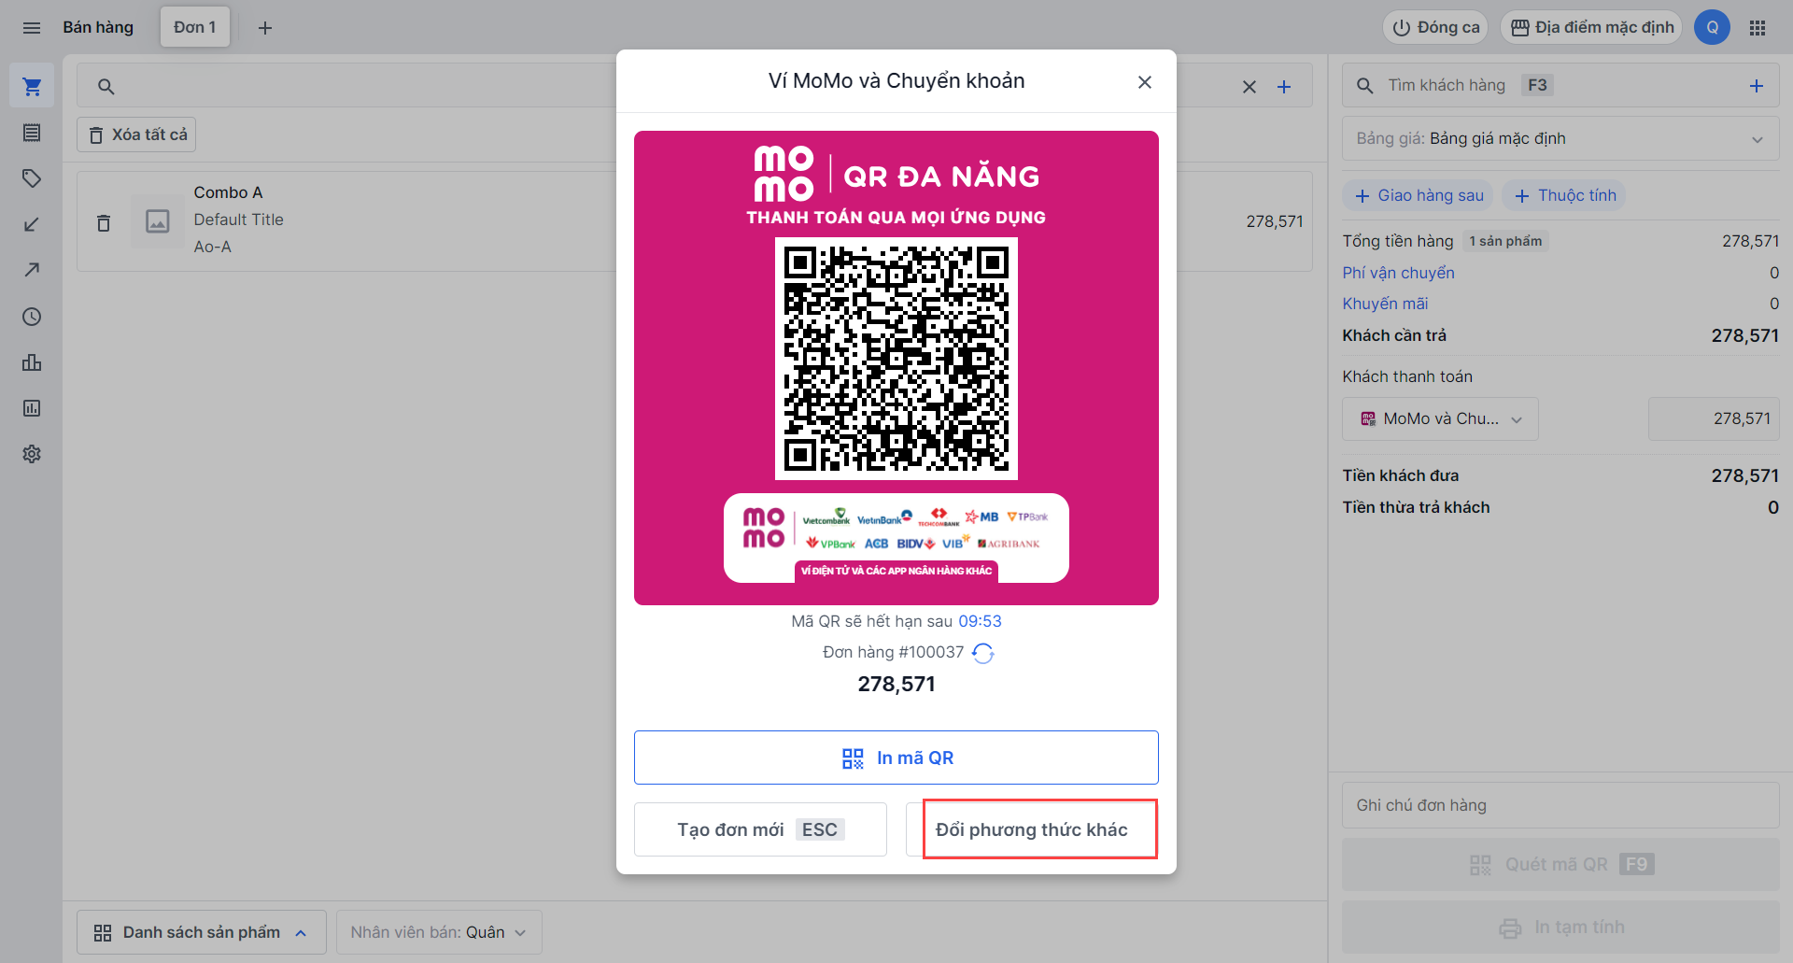The height and width of the screenshot is (963, 1793).
Task: Click the MoMo QR code image
Action: click(896, 359)
